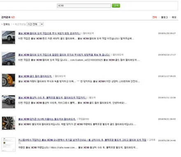Click the green 검색 search button

pyautogui.click(x=116, y=6)
